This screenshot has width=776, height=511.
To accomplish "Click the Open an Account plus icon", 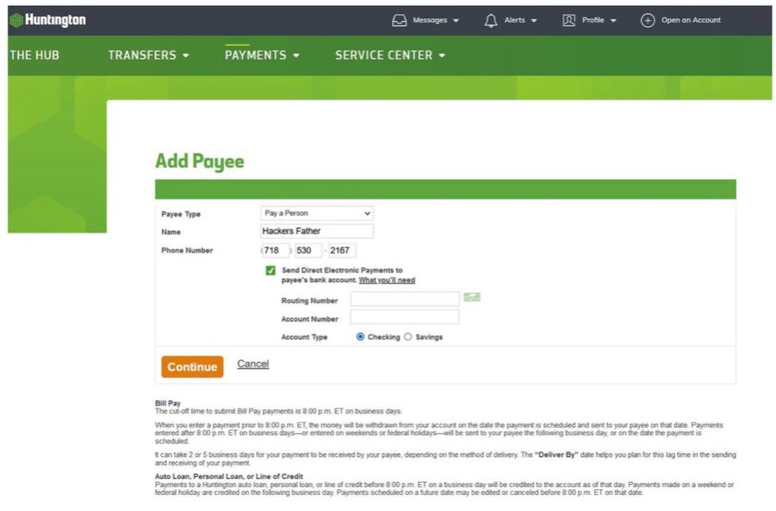I will 647,20.
